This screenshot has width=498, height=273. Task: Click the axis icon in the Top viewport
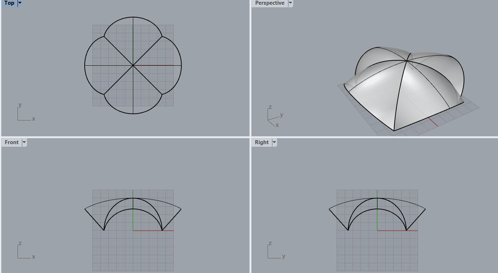[26, 112]
